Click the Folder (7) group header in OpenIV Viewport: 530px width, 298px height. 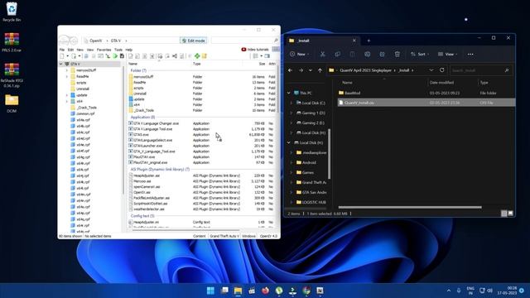(138, 70)
